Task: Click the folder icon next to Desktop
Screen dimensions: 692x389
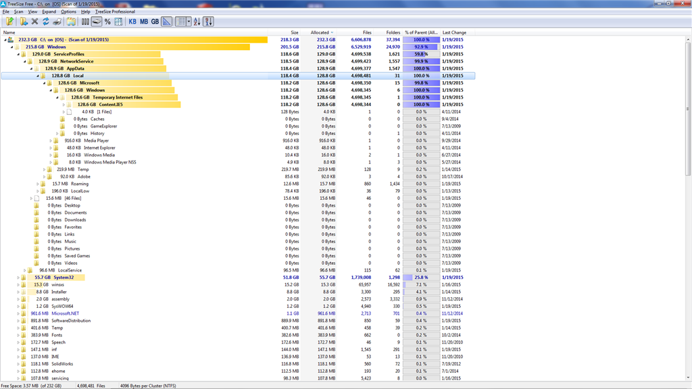Action: pyautogui.click(x=36, y=205)
